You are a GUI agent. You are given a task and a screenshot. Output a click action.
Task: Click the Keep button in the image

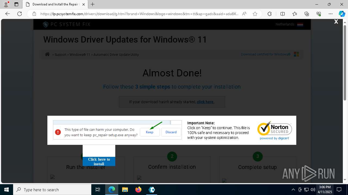click(150, 132)
